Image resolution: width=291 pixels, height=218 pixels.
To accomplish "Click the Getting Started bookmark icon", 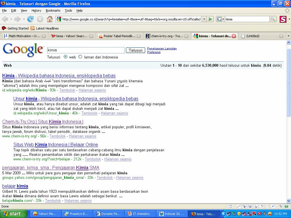I will point(4,28).
